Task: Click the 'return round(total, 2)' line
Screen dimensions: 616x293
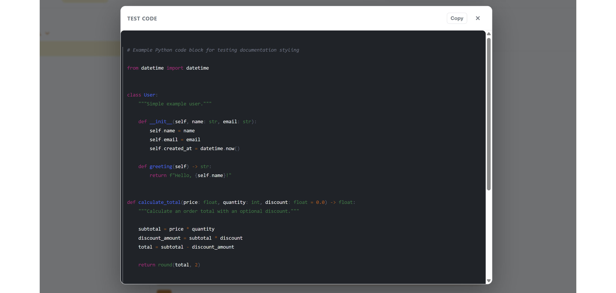Action: 169,265
